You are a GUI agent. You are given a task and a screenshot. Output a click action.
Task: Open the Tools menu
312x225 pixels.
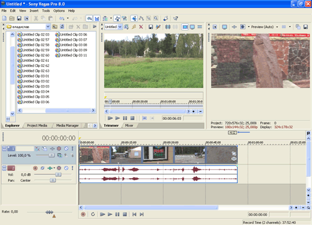[x=46, y=11]
